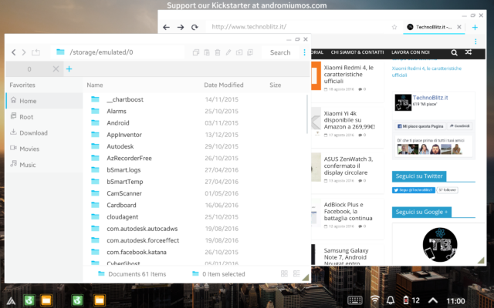Click the website search magnifier icon
The height and width of the screenshot is (308, 494).
(452, 53)
